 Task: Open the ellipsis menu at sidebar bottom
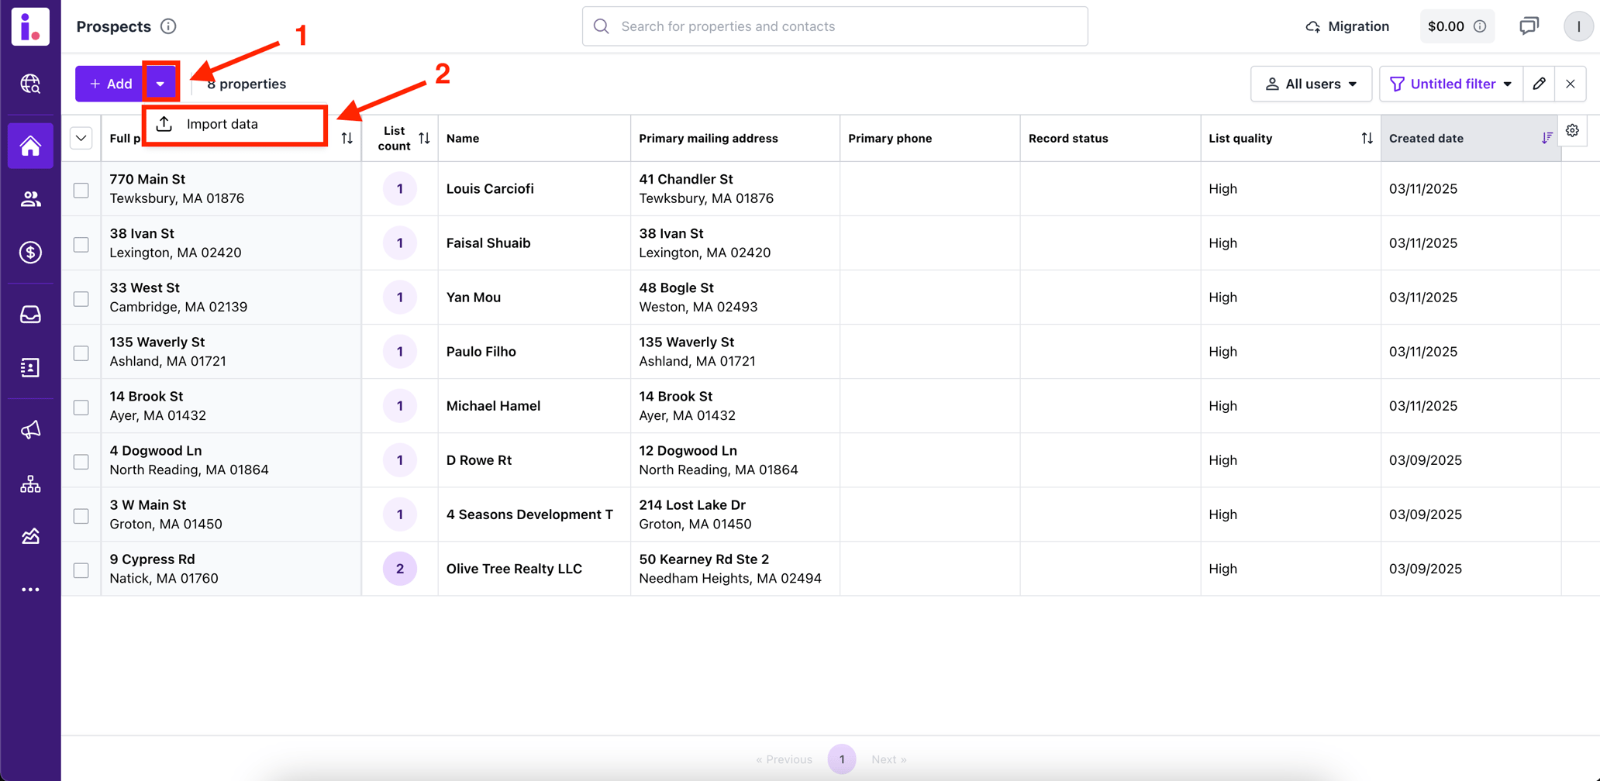coord(30,590)
